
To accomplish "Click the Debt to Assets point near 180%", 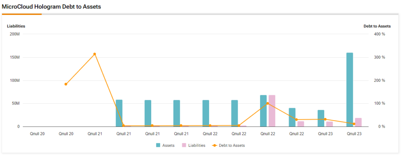I will tap(66, 84).
